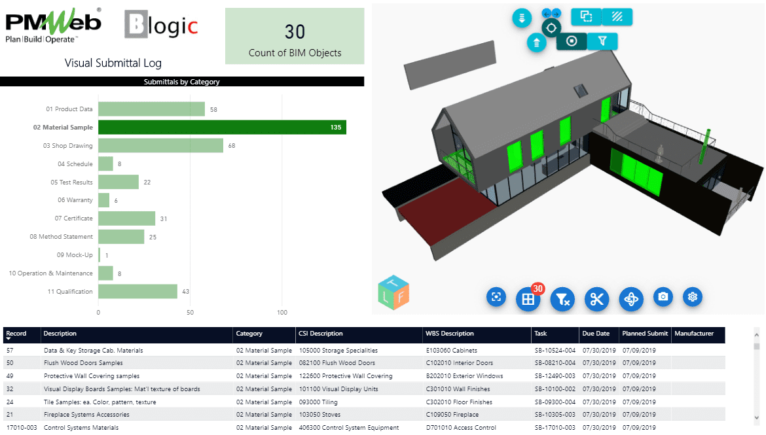Click the 05 Test Results bar

119,182
